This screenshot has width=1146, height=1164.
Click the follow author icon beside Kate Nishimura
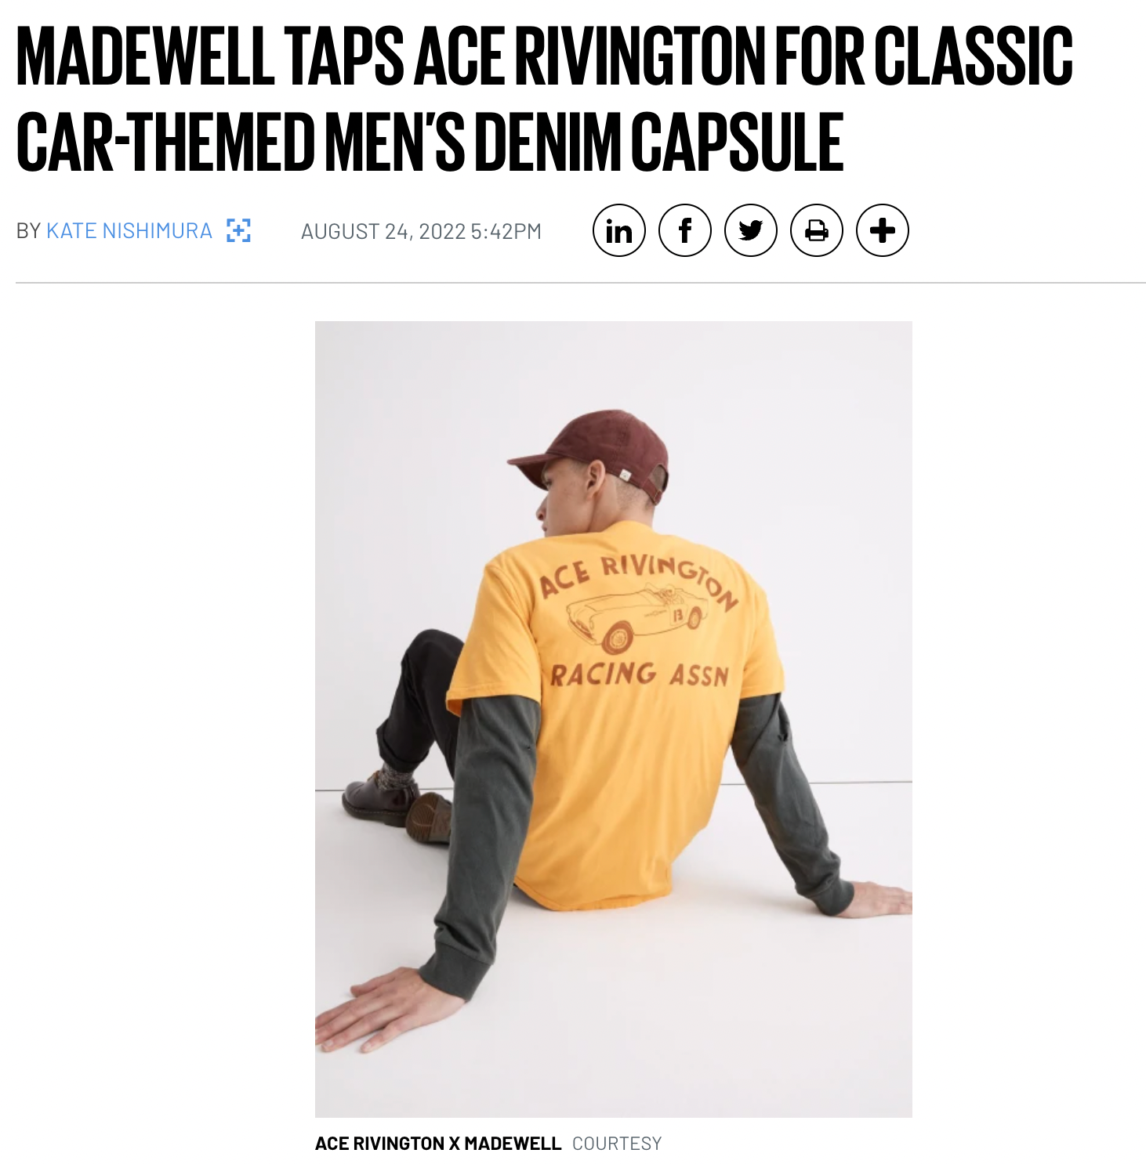(x=238, y=230)
